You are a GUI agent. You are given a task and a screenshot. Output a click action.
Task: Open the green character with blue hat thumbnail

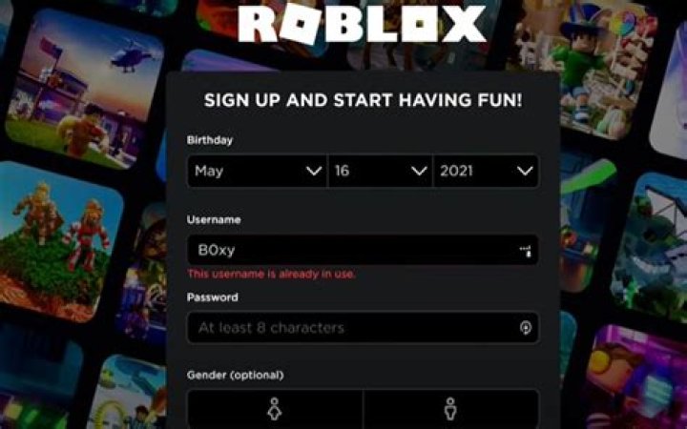(x=587, y=66)
